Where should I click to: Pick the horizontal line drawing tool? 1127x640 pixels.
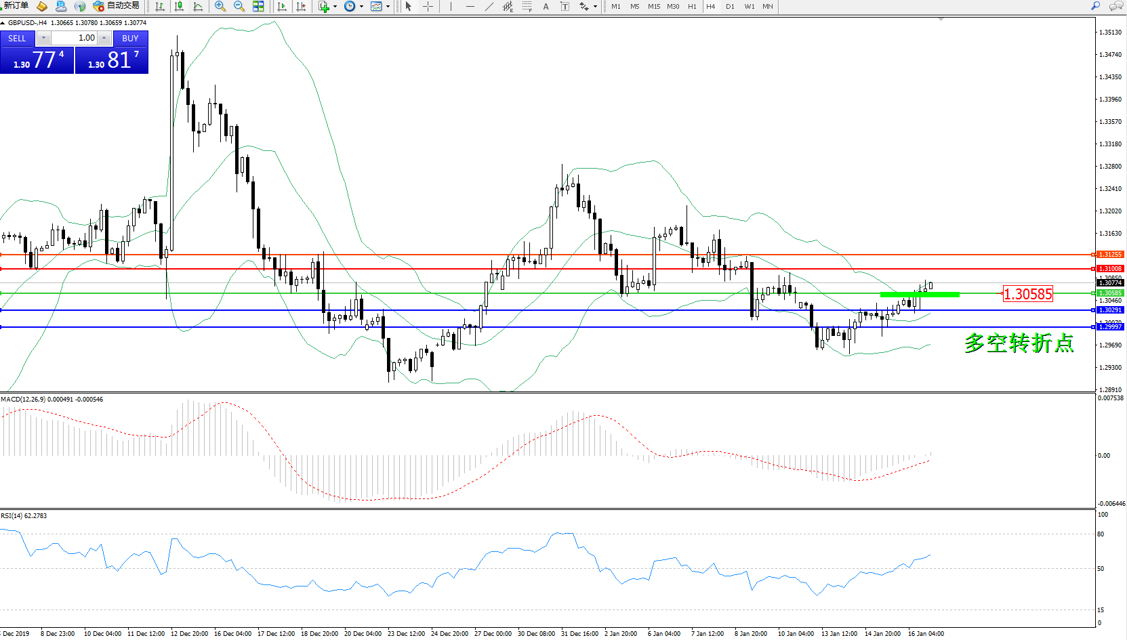[x=470, y=7]
